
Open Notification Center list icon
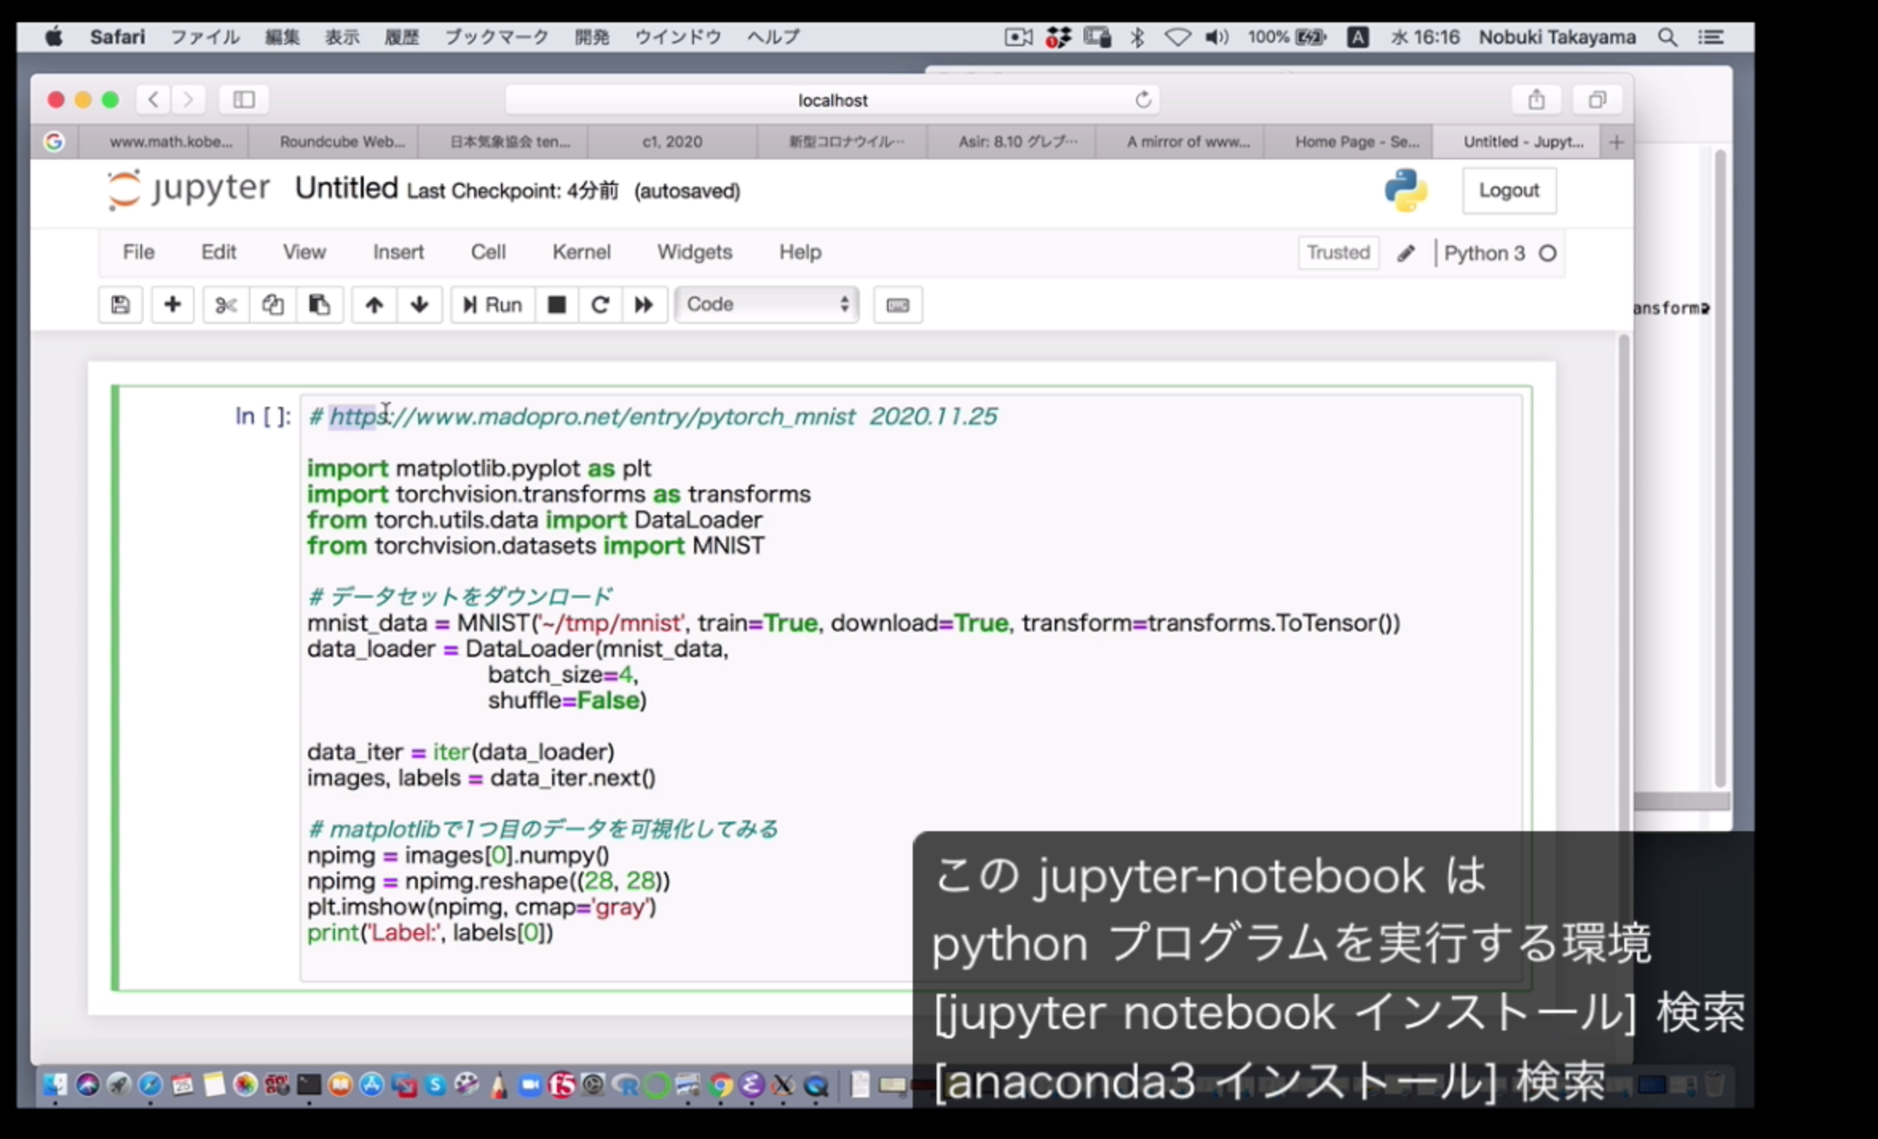point(1710,37)
